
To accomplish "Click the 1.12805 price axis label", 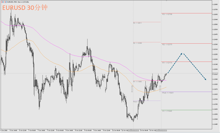I will click(215, 4).
